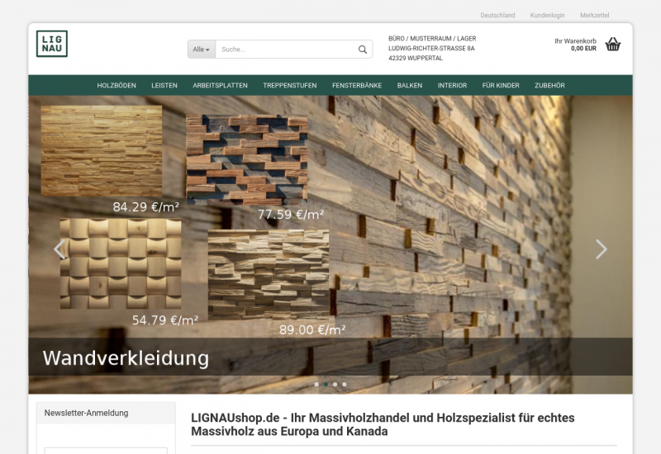Open the Kundenlogin link

[547, 16]
